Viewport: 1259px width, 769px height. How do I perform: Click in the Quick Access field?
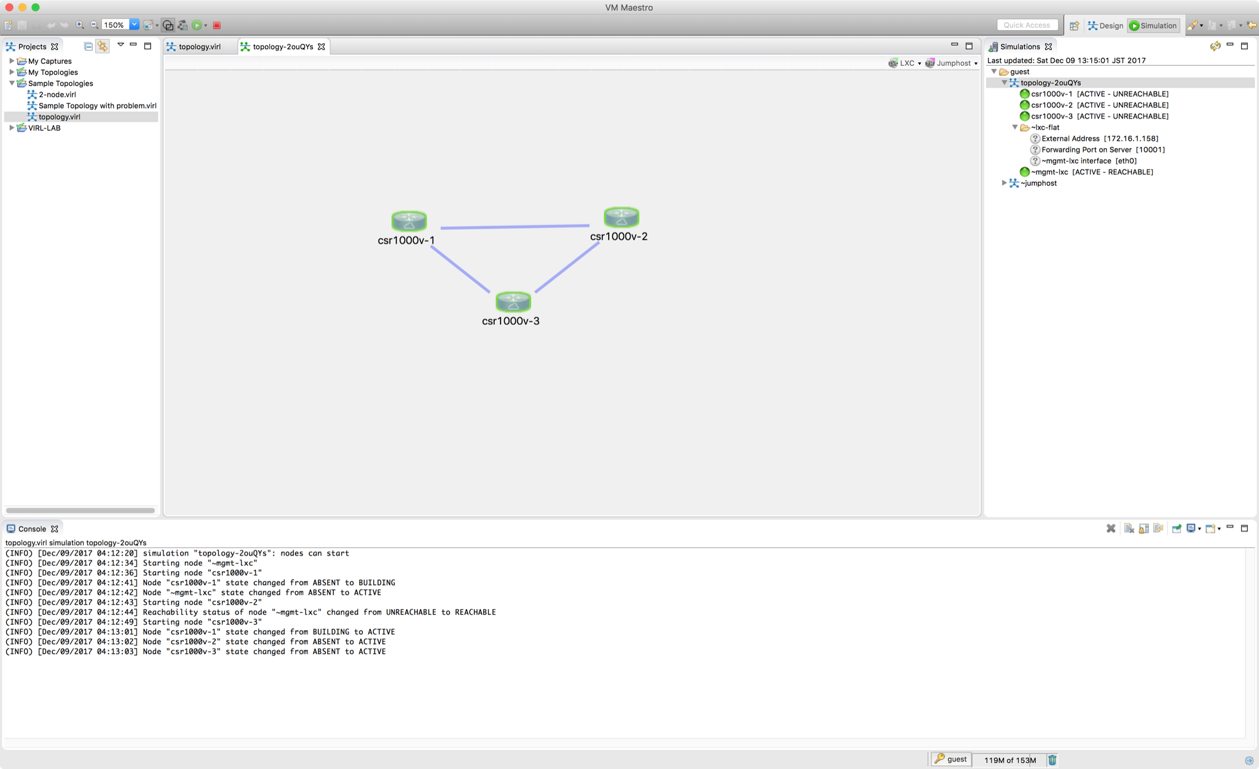1027,25
